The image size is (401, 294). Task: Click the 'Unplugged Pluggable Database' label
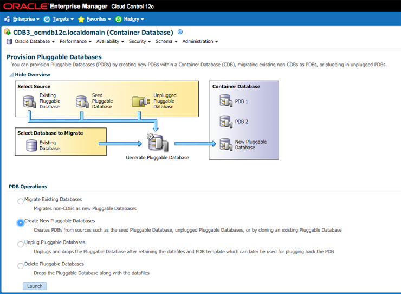tap(165, 101)
